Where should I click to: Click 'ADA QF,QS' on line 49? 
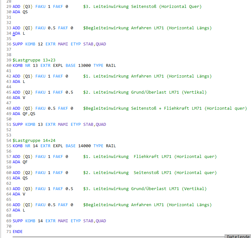[24, 114]
